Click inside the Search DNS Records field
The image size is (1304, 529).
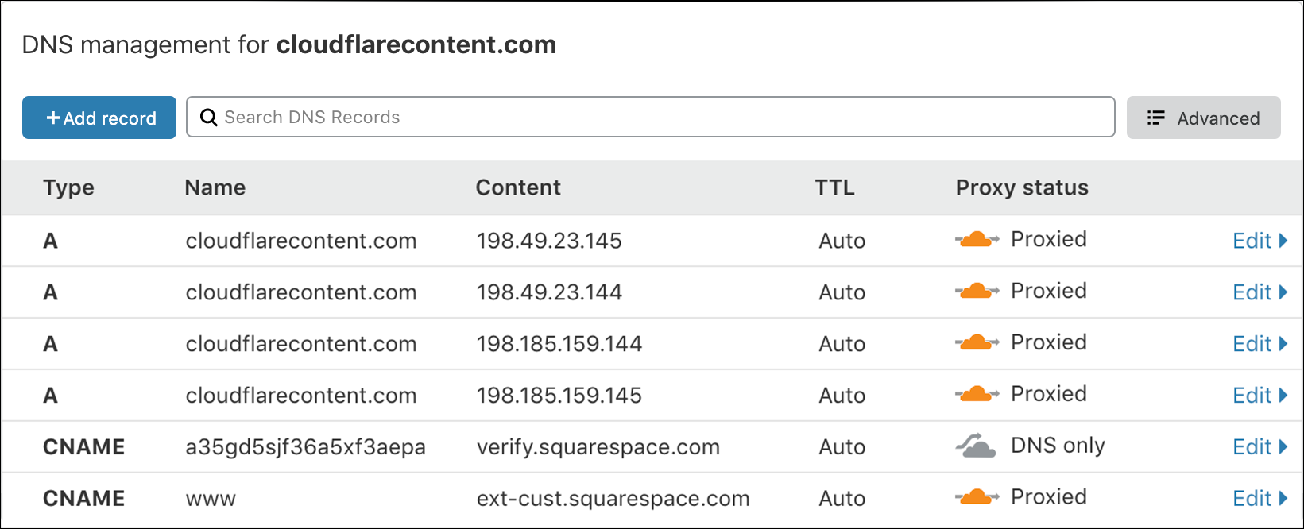556,117
